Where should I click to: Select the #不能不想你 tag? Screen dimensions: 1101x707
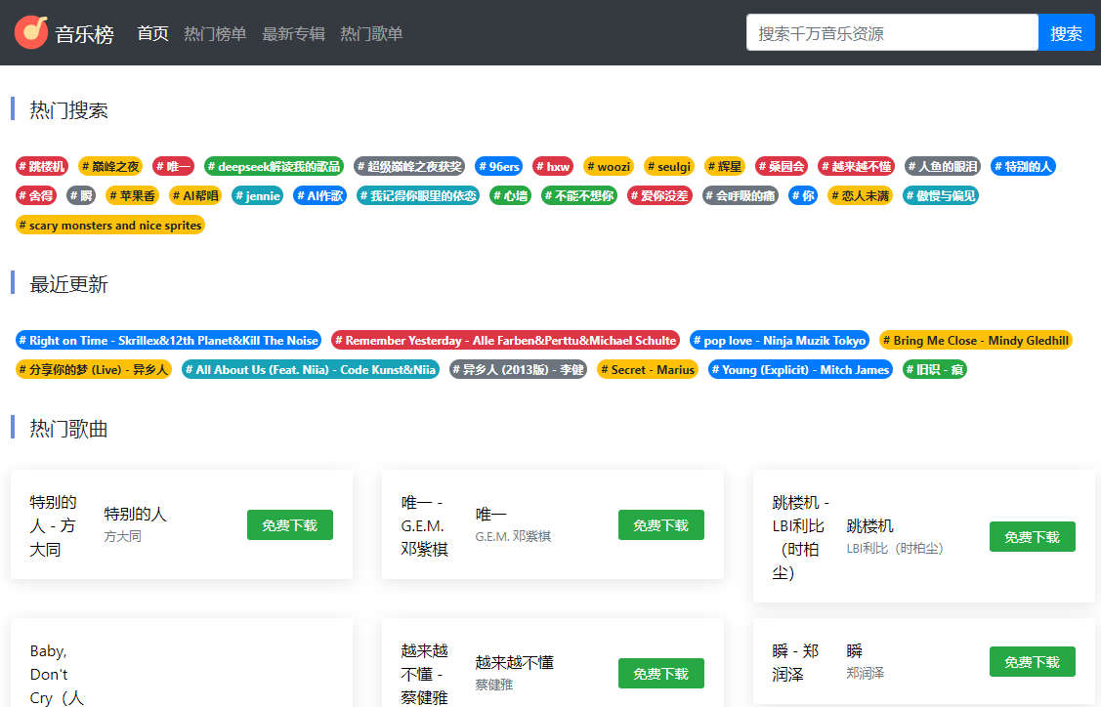click(x=578, y=196)
